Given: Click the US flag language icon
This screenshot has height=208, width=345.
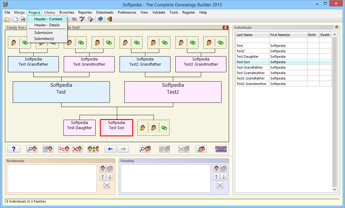Looking at the screenshot, I should pyautogui.click(x=74, y=19).
